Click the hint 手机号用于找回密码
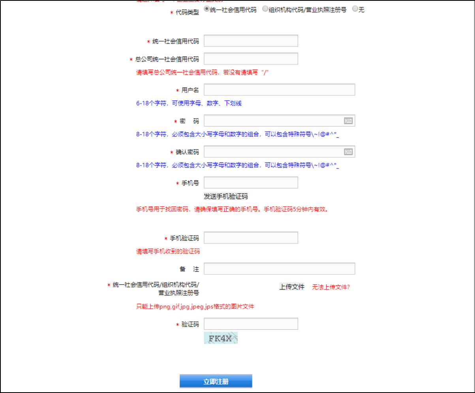475x393 pixels. point(233,209)
